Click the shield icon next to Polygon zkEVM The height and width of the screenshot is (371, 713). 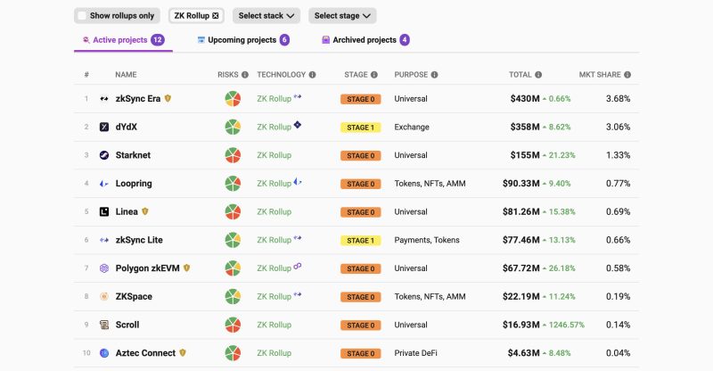click(186, 268)
